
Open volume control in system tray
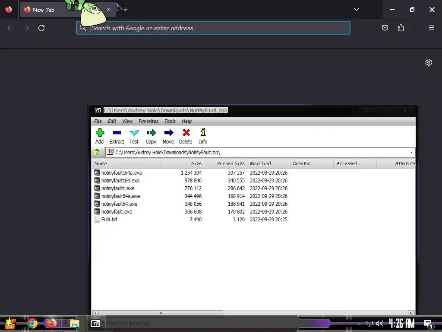(x=380, y=323)
